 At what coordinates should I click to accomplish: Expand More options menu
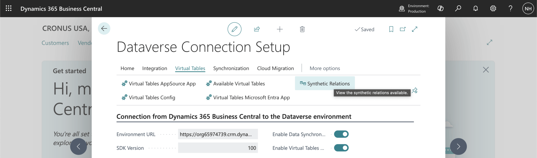(x=325, y=68)
